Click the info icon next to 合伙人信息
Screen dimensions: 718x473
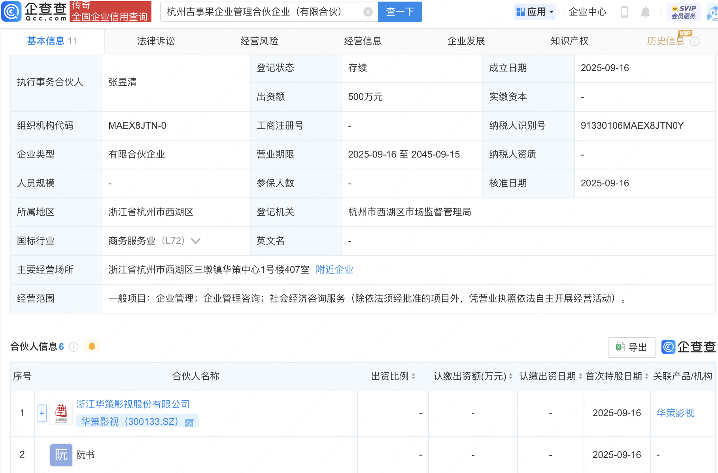[74, 347]
